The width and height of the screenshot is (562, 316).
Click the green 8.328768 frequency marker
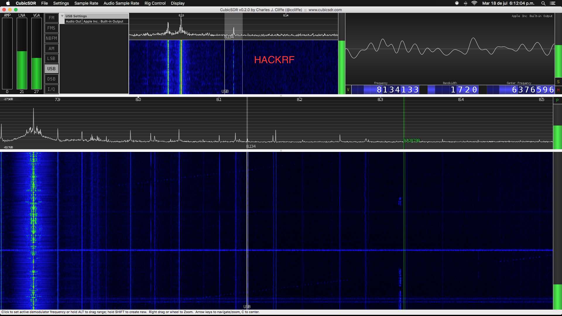point(412,140)
